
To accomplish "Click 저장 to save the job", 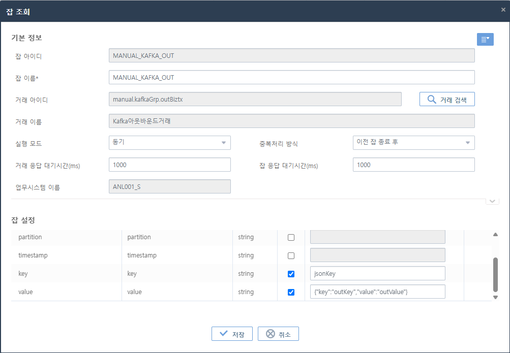I will click(x=231, y=334).
